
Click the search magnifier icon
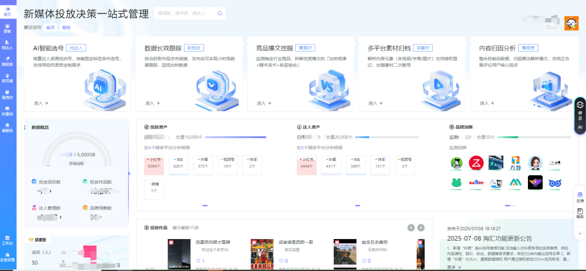pyautogui.click(x=219, y=13)
